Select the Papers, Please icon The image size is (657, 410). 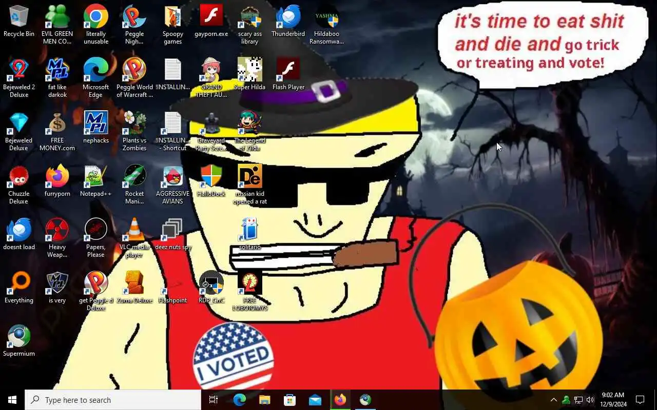click(x=96, y=238)
